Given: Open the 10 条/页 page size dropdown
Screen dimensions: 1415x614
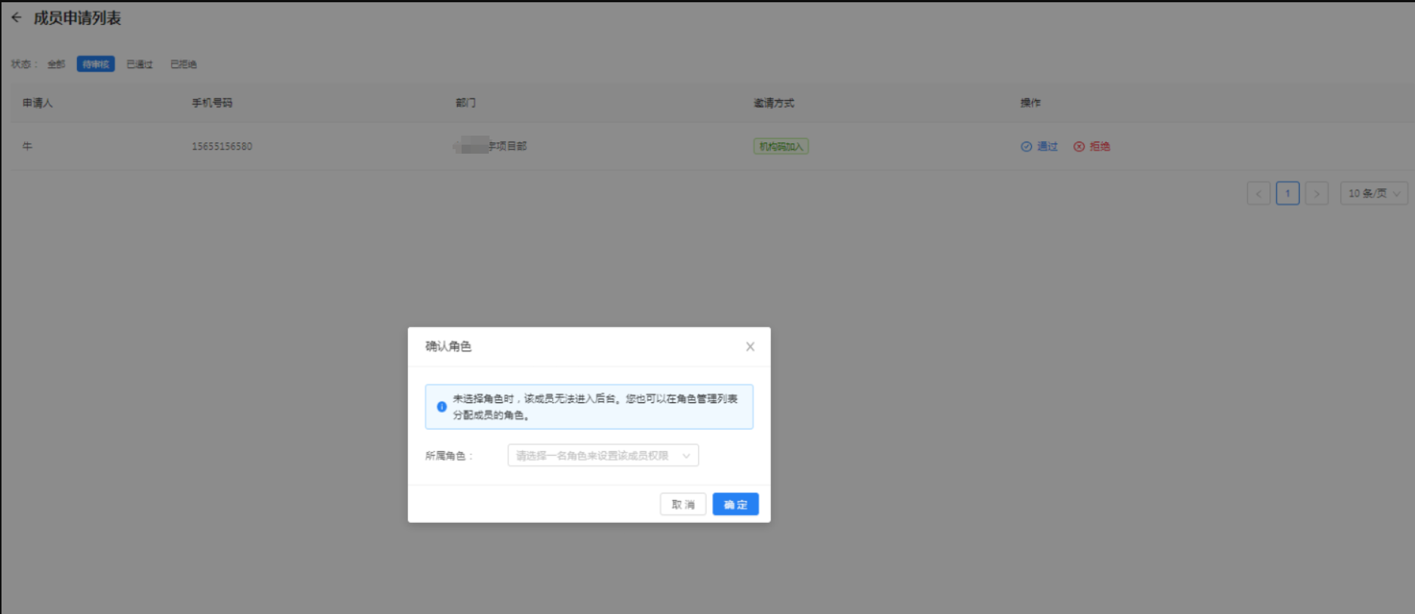Looking at the screenshot, I should (1373, 194).
